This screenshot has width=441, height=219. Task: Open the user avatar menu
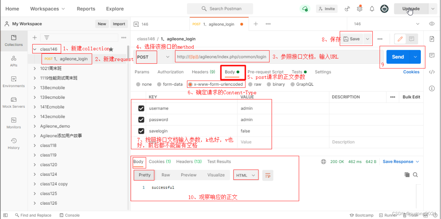pos(384,9)
